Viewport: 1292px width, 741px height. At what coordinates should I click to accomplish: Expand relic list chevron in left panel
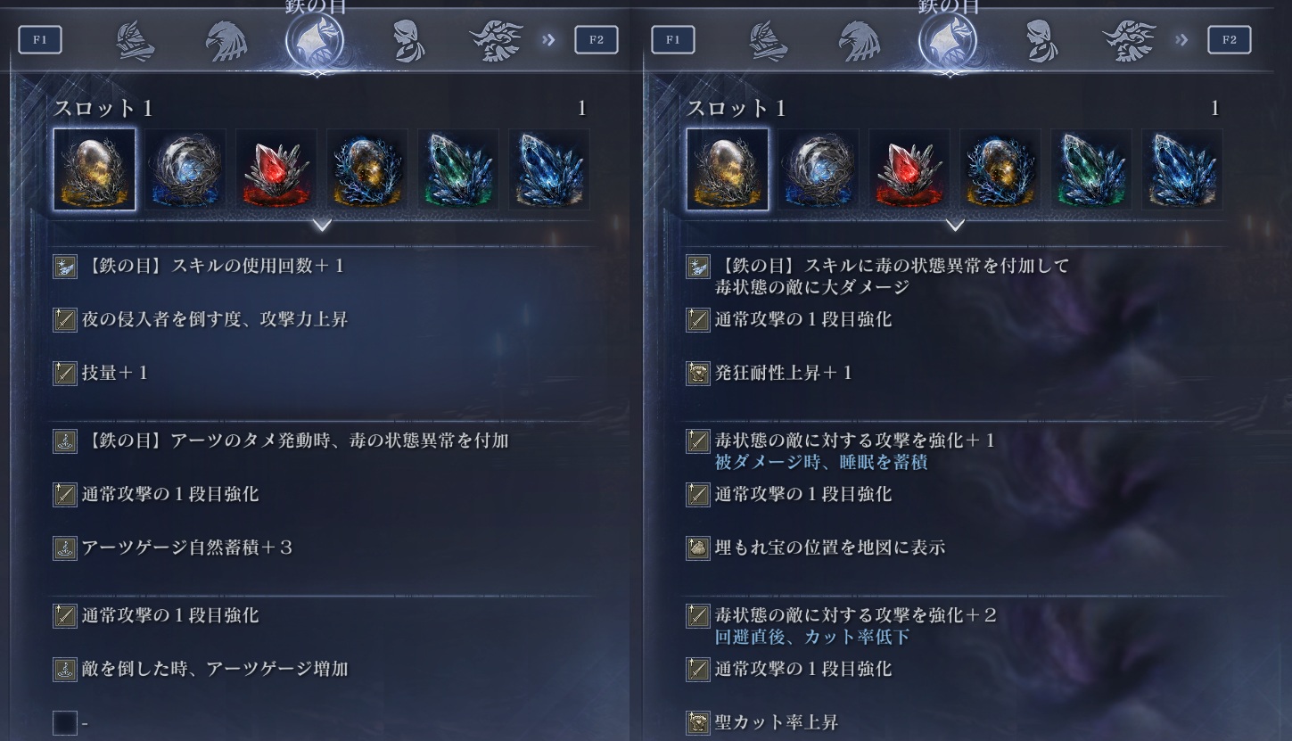[x=322, y=226]
